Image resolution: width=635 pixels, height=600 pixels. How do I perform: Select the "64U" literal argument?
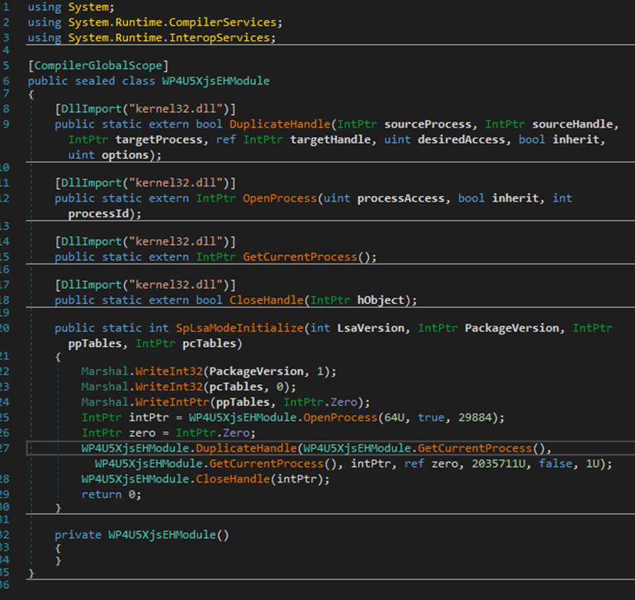coord(394,418)
